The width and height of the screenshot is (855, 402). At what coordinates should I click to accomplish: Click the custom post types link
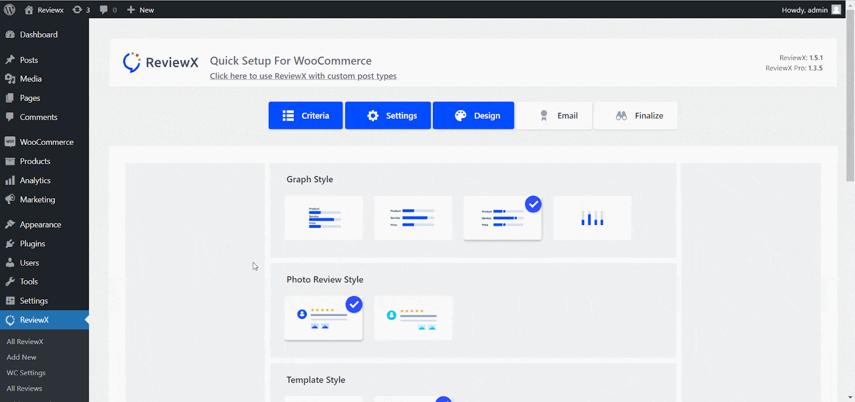coord(303,76)
